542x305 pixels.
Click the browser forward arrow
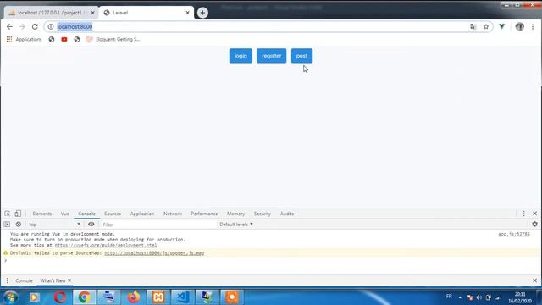(22, 26)
